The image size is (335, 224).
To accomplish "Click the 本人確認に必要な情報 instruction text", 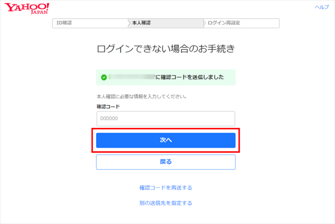I will 141,97.
